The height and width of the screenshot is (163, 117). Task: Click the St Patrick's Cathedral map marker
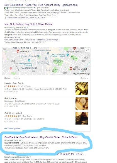pos(38,56)
